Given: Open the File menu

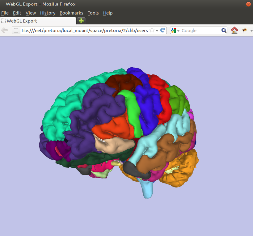Looking at the screenshot, I should click(5, 13).
